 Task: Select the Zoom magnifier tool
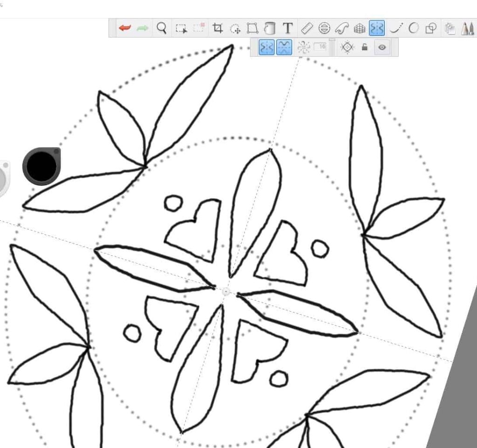(x=162, y=28)
